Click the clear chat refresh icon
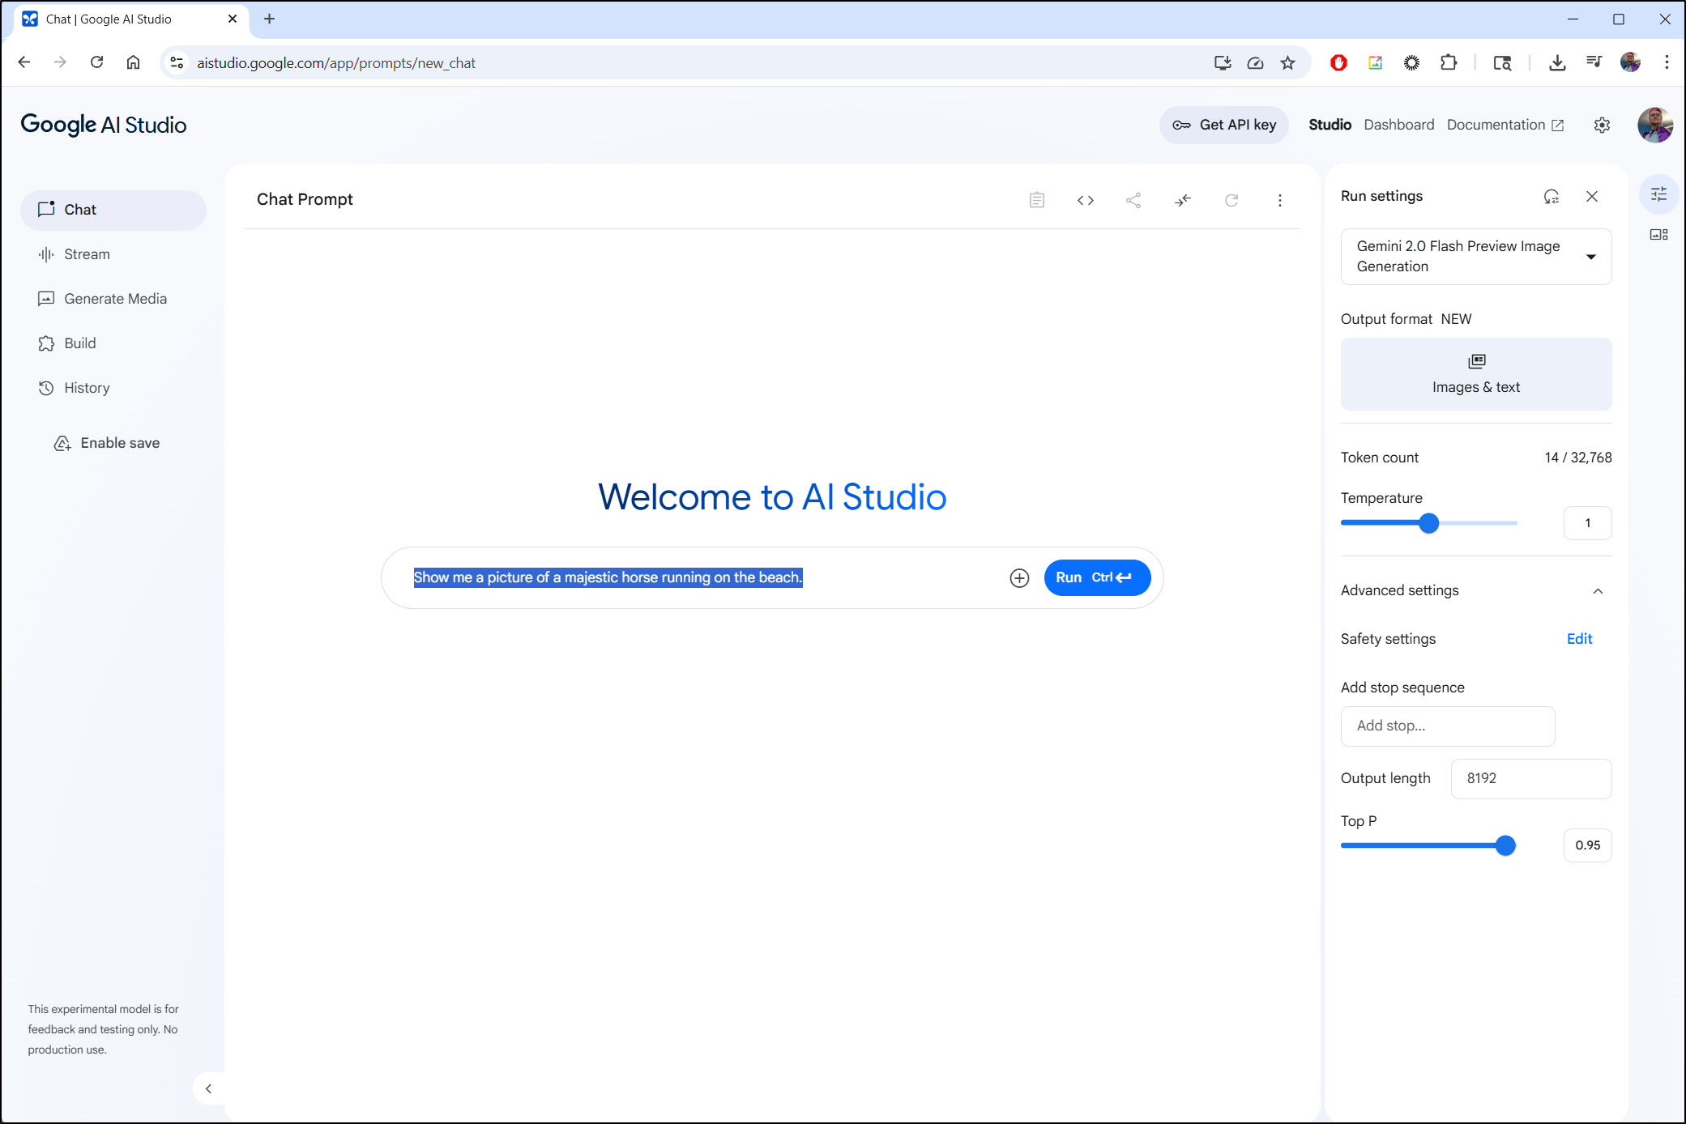Viewport: 1686px width, 1124px height. [1231, 200]
